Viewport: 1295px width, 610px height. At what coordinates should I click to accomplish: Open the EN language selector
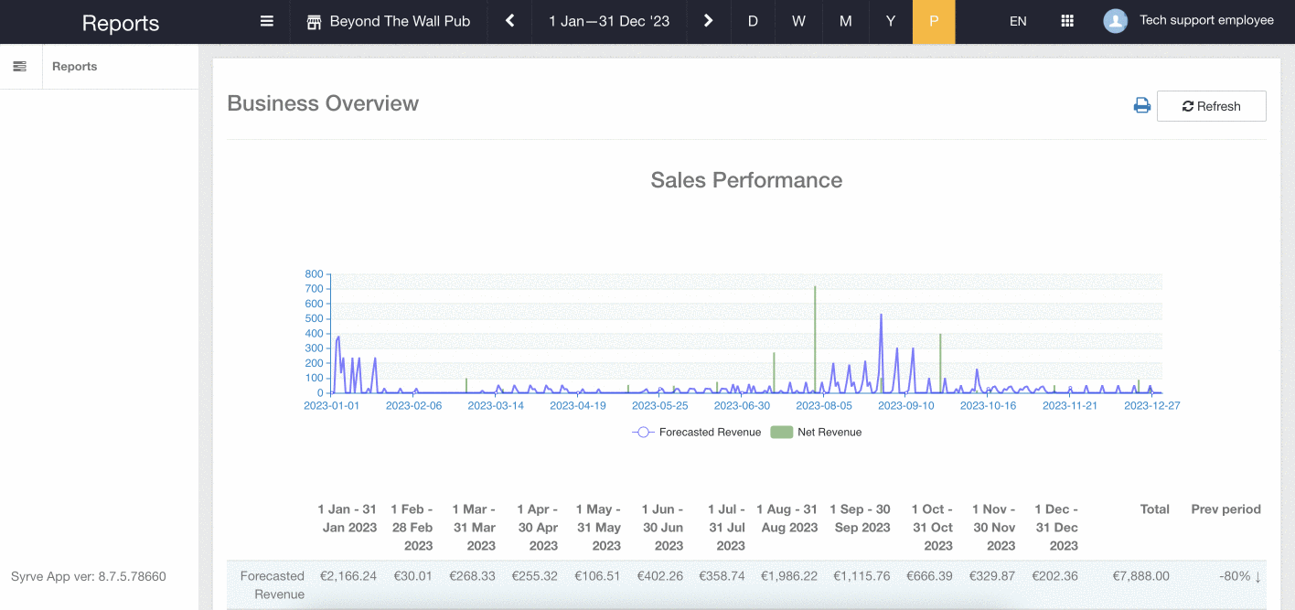tap(1018, 21)
